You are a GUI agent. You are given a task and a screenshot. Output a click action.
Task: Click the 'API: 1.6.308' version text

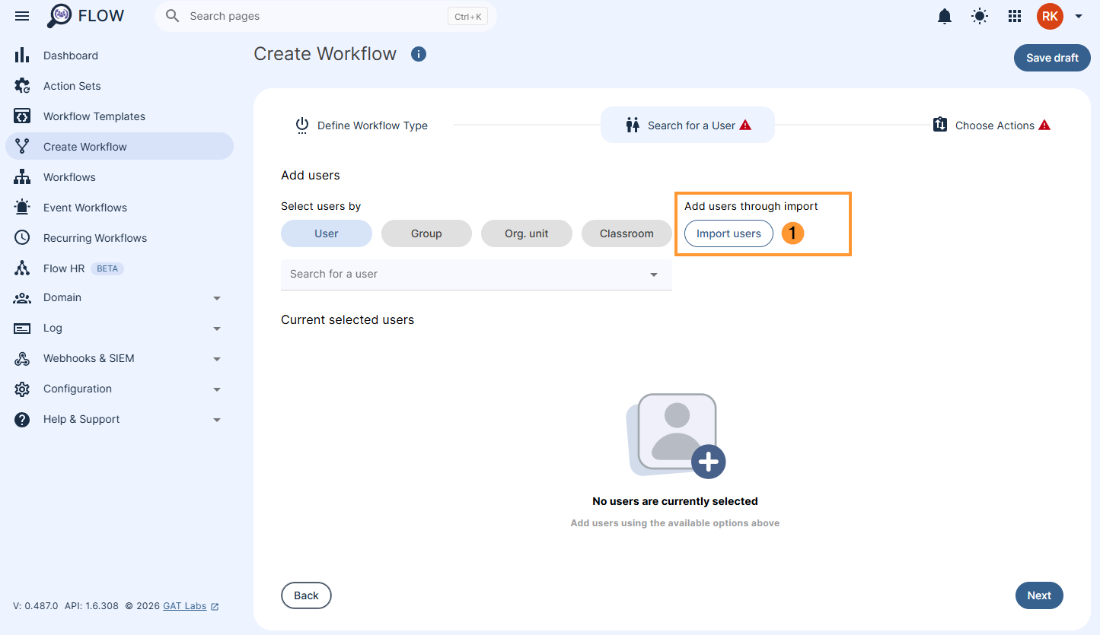click(x=91, y=606)
